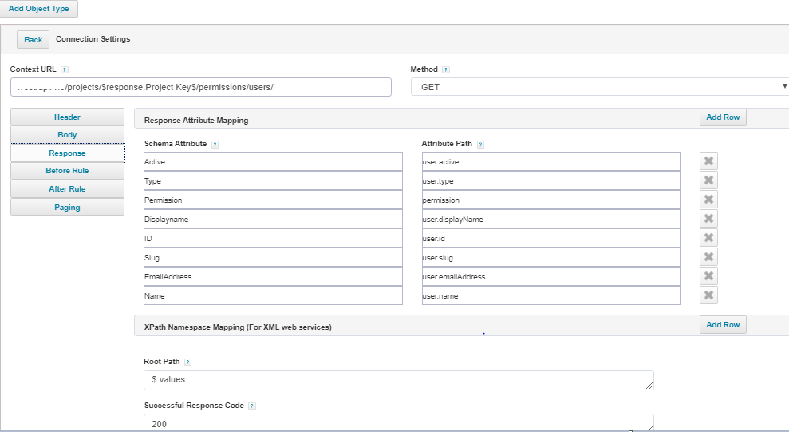Viewport: 789px width, 432px height.
Task: Open the Body tab
Action: tap(67, 135)
